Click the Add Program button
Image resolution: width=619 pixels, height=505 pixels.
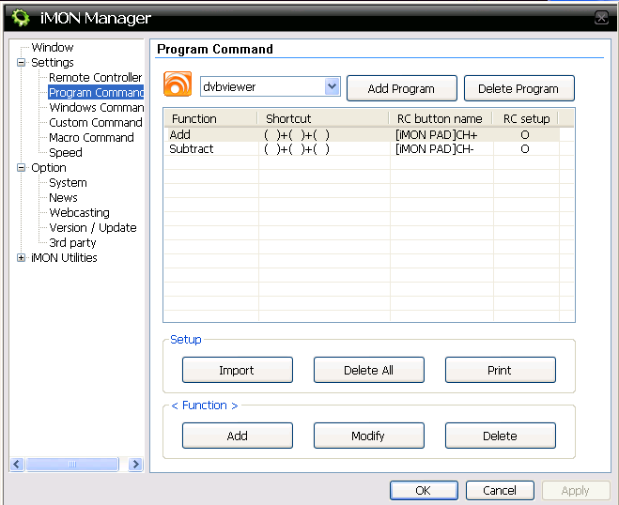tap(401, 88)
